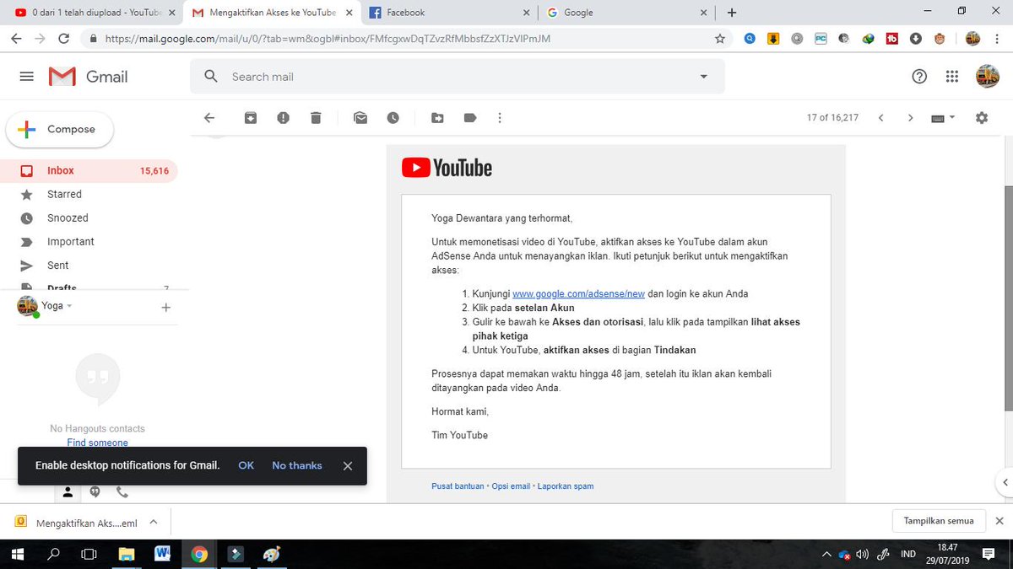
Task: Click Tampilkan semua downloads button
Action: coord(939,521)
